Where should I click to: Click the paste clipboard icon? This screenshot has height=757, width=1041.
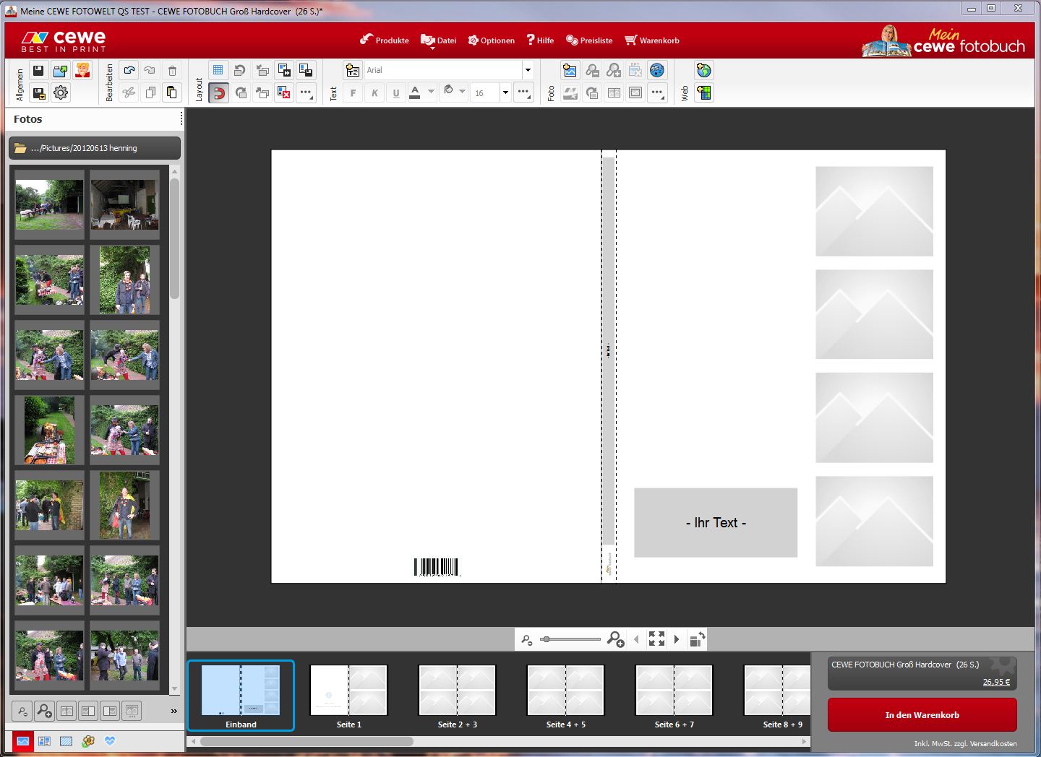click(x=172, y=92)
